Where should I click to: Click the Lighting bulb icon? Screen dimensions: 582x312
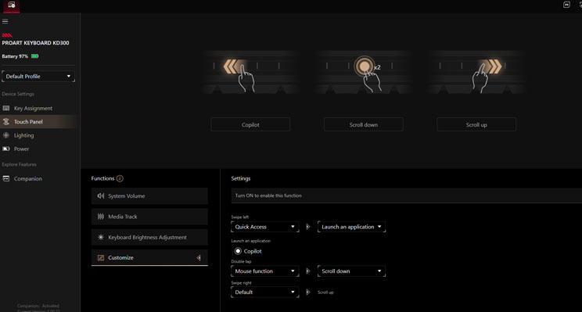(6, 135)
